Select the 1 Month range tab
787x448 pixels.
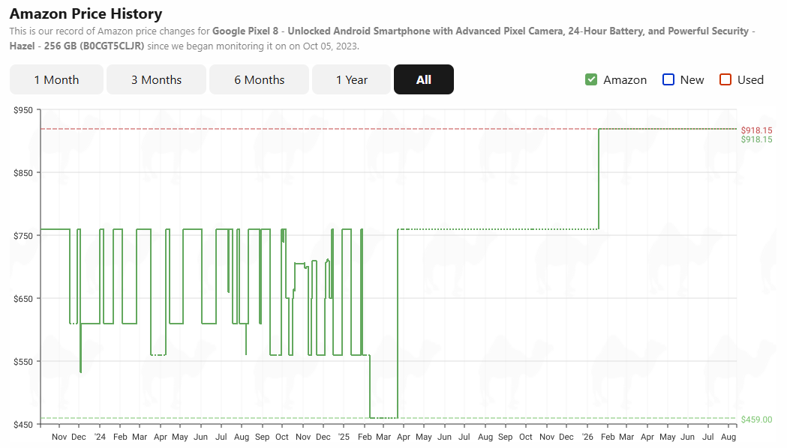coord(56,79)
